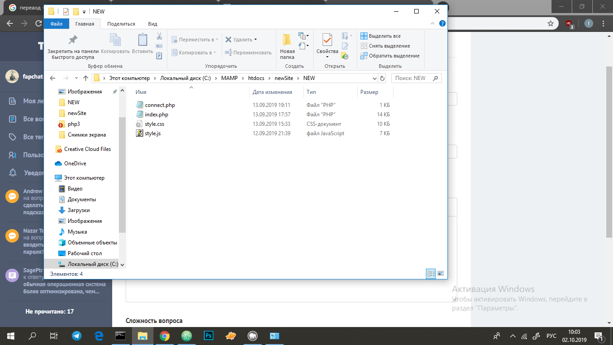Image resolution: width=613 pixels, height=345 pixels.
Task: Select the connect.php file
Action: click(160, 105)
